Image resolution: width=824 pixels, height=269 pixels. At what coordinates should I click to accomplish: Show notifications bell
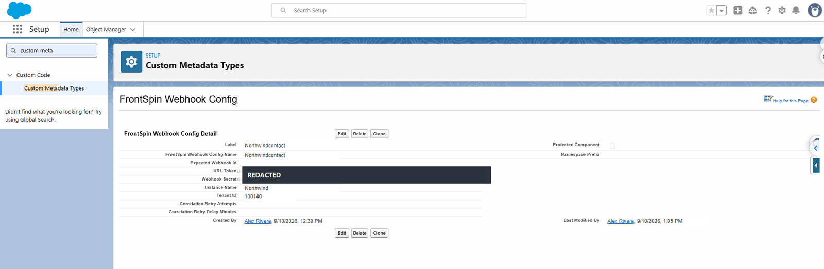tap(796, 10)
